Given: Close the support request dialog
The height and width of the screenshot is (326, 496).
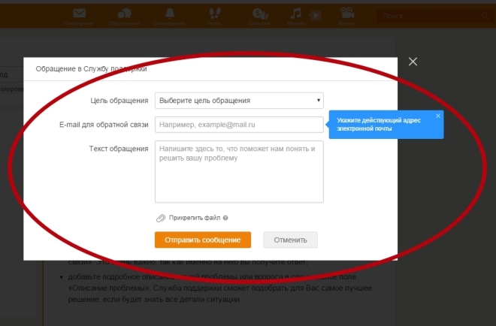Looking at the screenshot, I should 413,62.
